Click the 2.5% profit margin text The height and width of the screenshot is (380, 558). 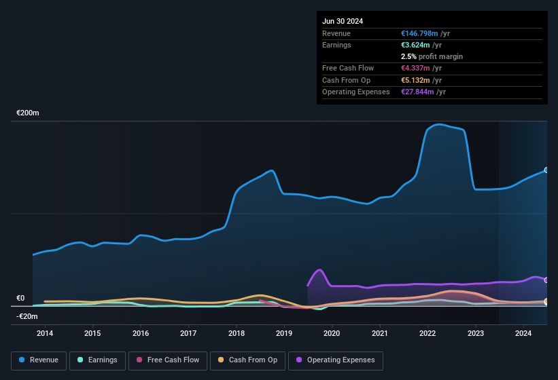coord(432,56)
